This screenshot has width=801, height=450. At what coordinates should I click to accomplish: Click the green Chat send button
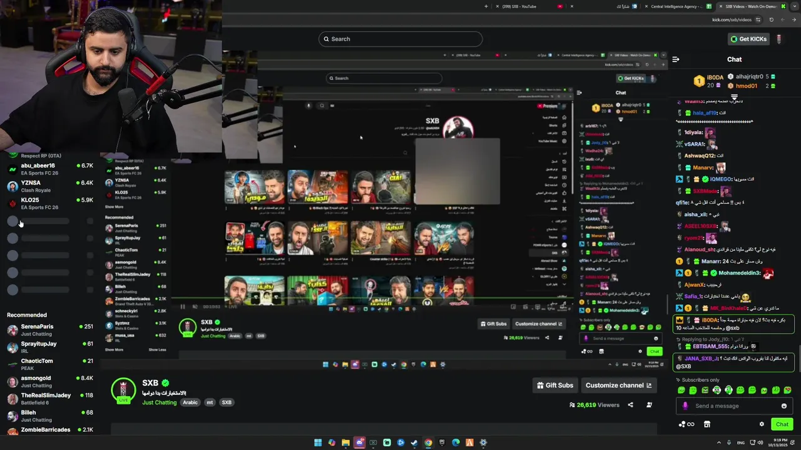coord(782,424)
